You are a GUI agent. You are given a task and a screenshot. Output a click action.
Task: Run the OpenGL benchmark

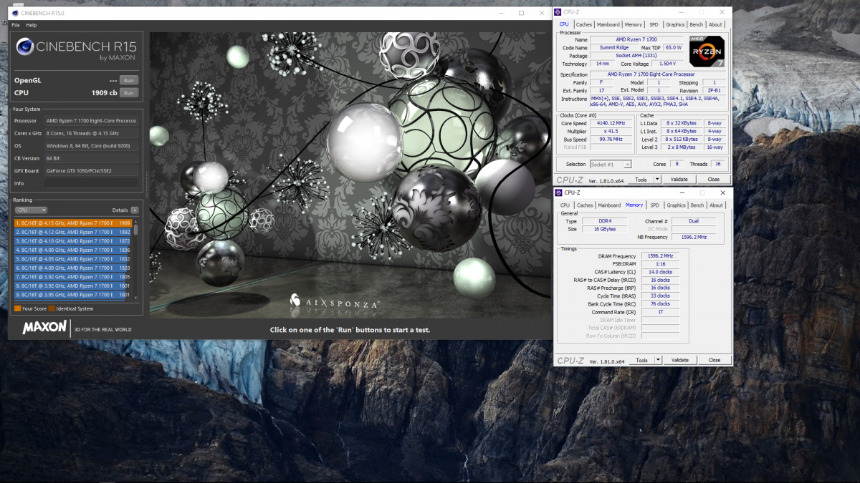coord(128,80)
